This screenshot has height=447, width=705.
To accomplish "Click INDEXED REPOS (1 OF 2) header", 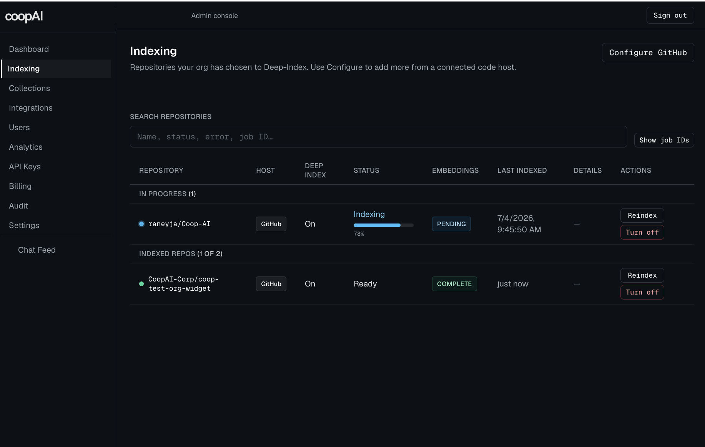I will 181,254.
